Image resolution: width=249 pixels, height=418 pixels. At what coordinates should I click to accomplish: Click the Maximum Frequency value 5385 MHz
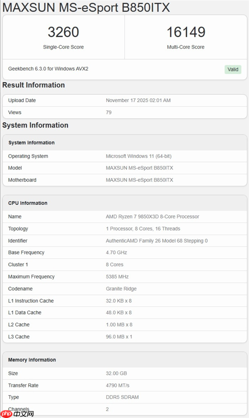click(117, 277)
